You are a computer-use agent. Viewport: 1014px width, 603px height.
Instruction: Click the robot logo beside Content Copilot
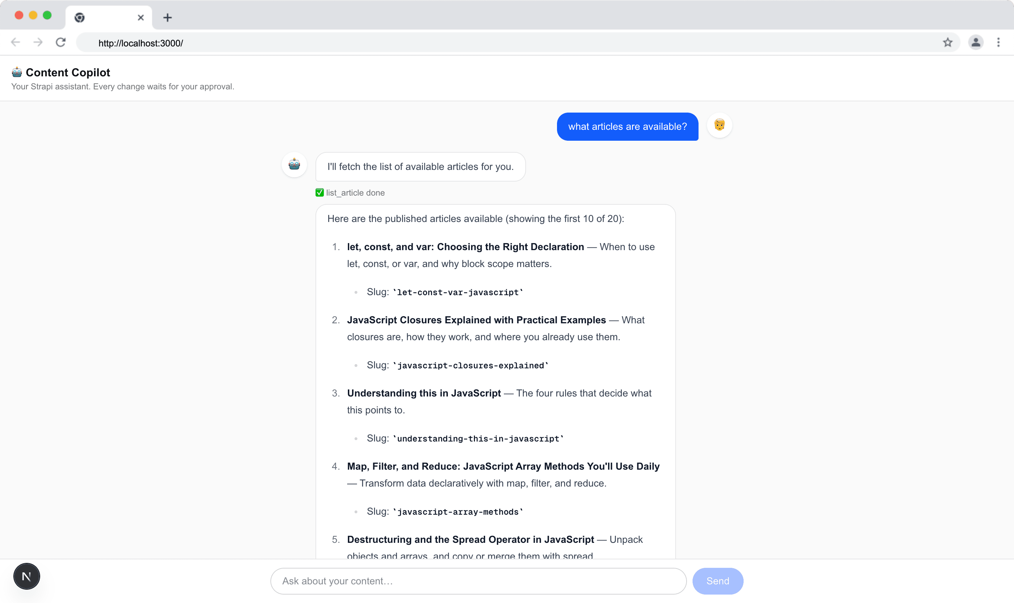pos(17,72)
